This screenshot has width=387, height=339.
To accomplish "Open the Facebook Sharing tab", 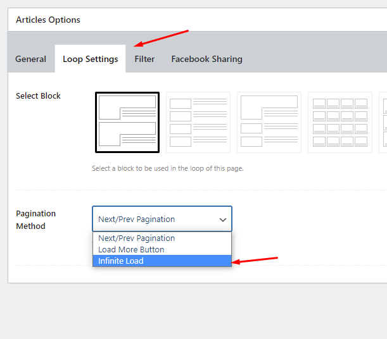I will pyautogui.click(x=207, y=59).
